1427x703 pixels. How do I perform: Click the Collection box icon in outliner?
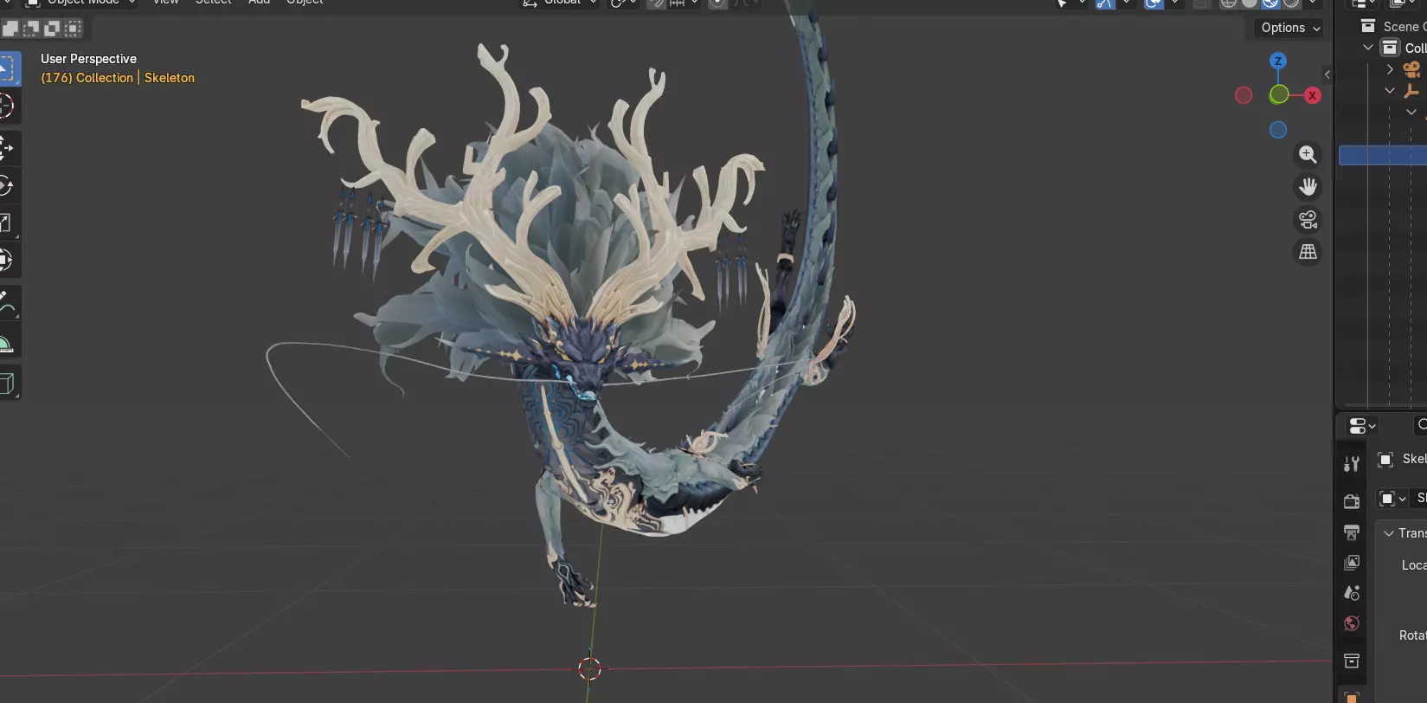pyautogui.click(x=1390, y=48)
